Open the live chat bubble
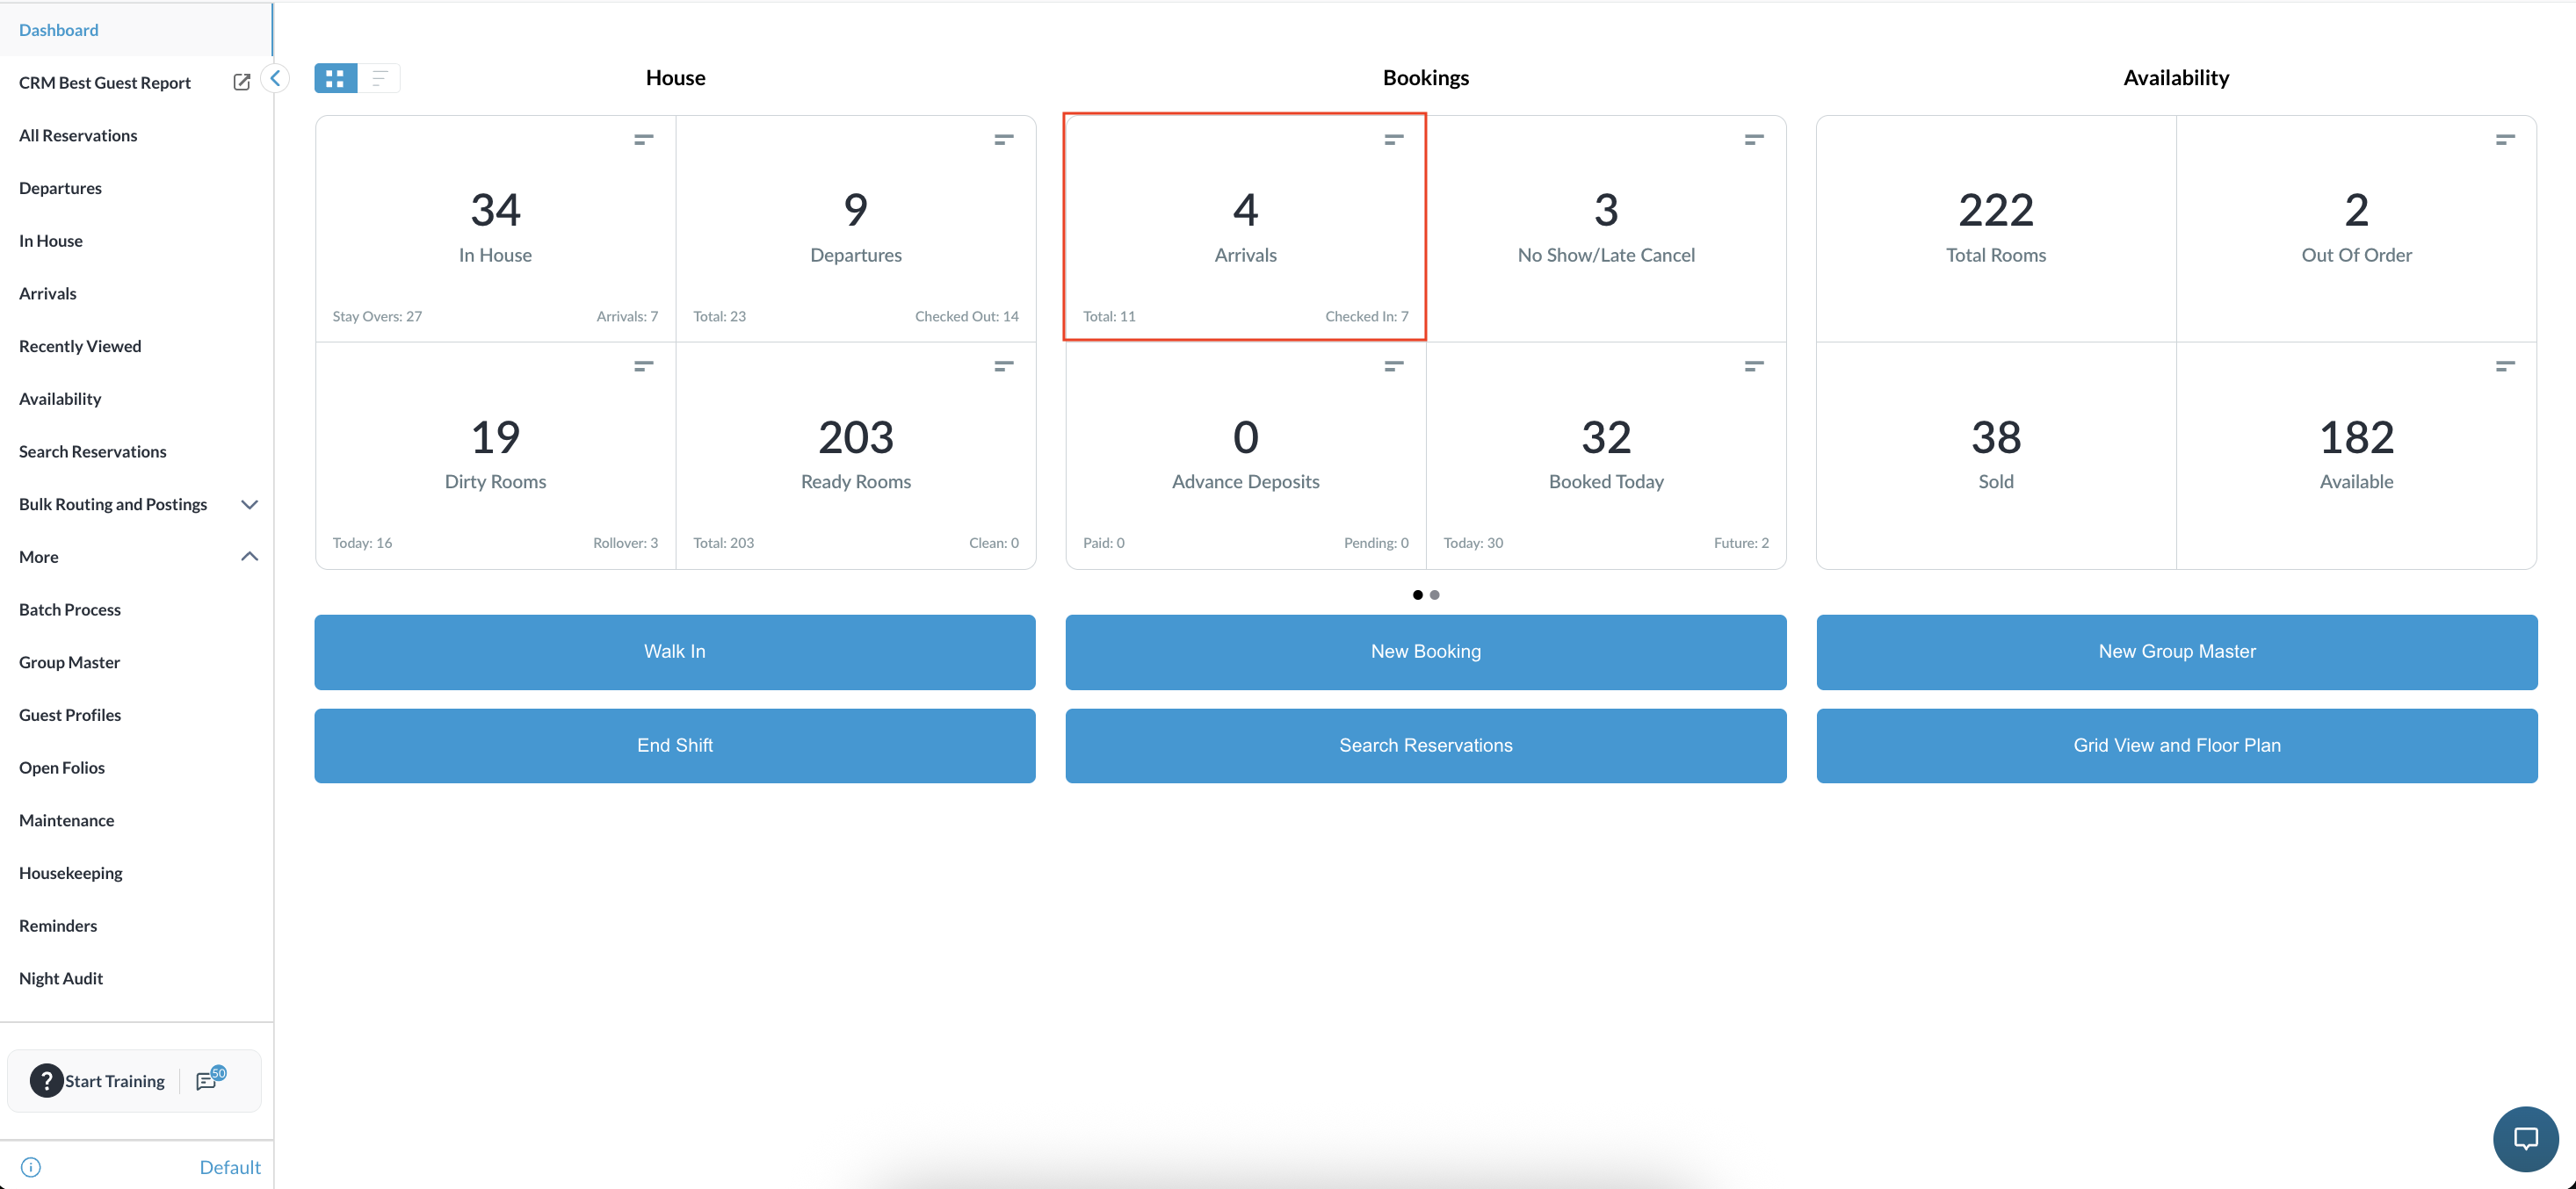The width and height of the screenshot is (2576, 1189). click(x=2526, y=1138)
